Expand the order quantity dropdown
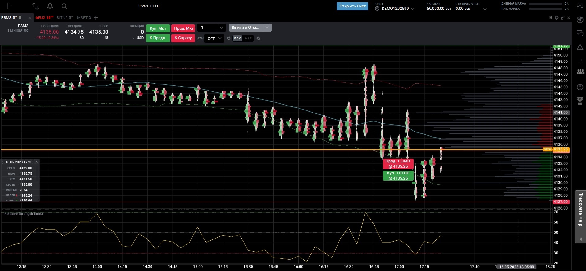The width and height of the screenshot is (586, 271). (x=221, y=28)
